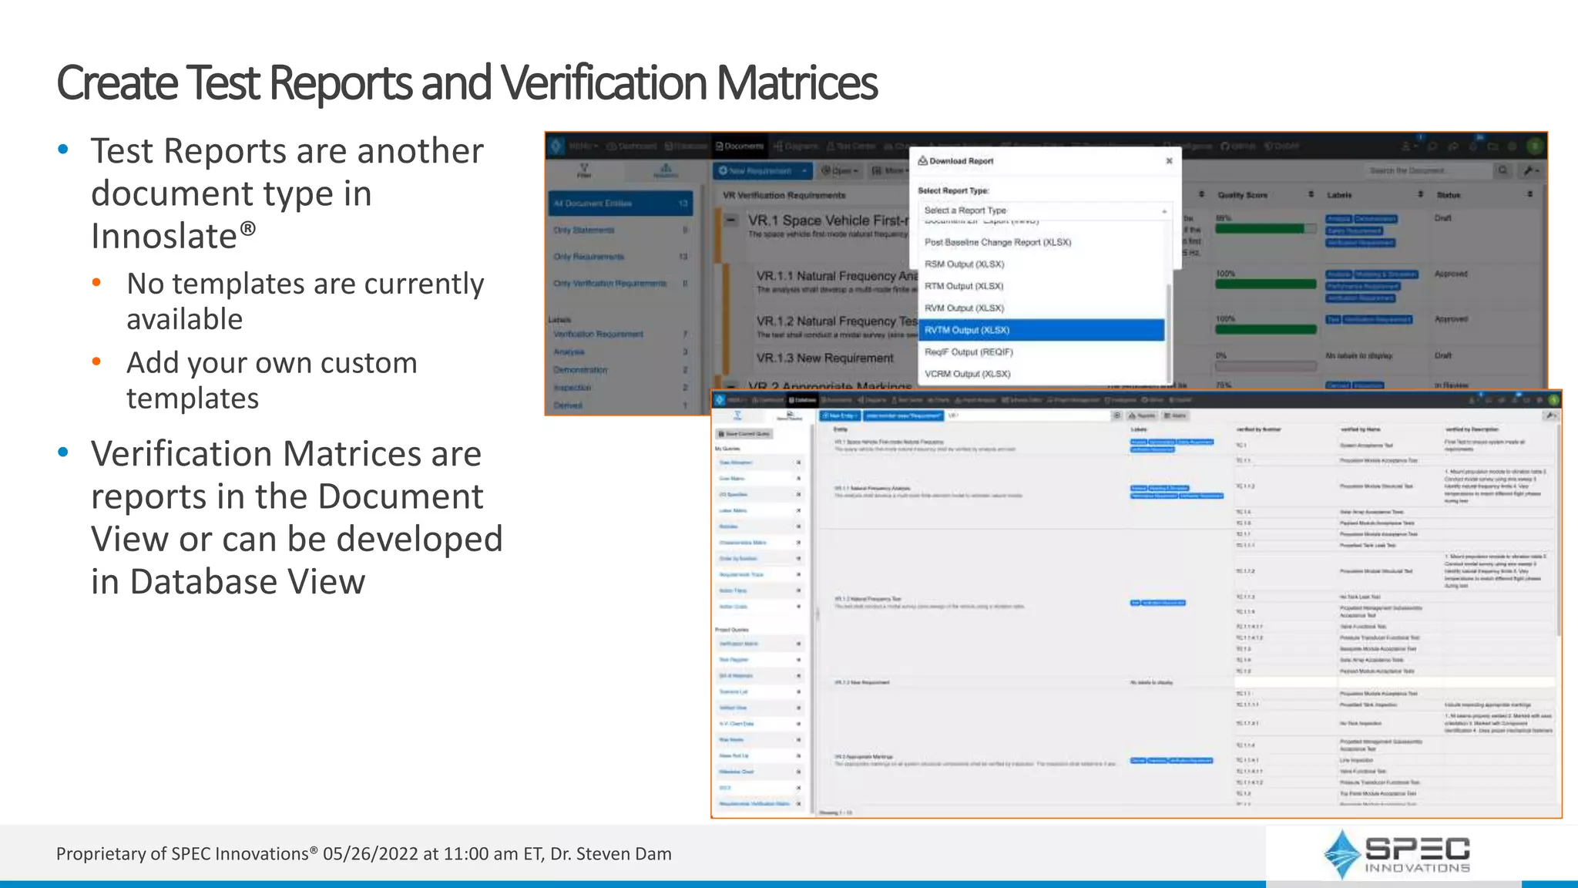
Task: Select Only Verification Requirements filter
Action: (621, 283)
